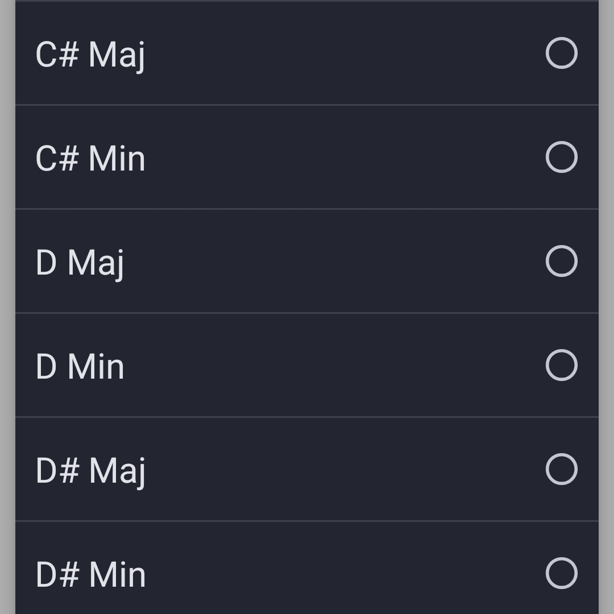The width and height of the screenshot is (614, 614).
Task: Tap the "C# Min" key label
Action: [90, 159]
